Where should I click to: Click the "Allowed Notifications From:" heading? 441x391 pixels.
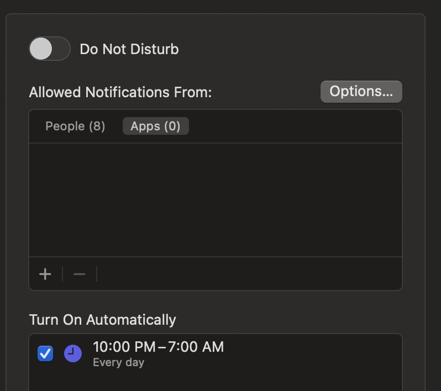pyautogui.click(x=120, y=92)
